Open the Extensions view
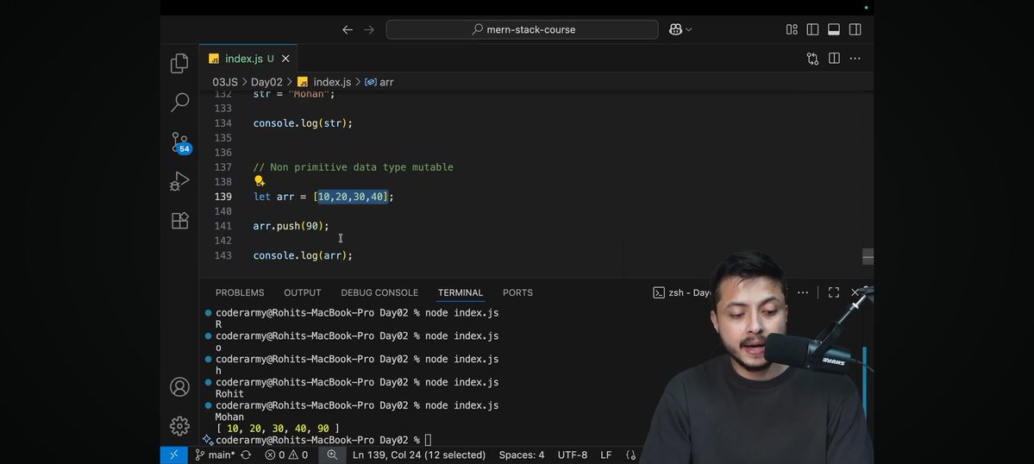This screenshot has width=1034, height=464. point(179,220)
